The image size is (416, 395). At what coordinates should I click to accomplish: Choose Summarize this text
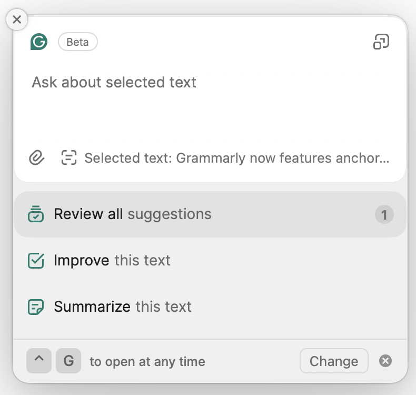pos(210,307)
